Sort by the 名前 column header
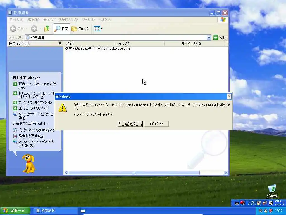 click(89, 43)
